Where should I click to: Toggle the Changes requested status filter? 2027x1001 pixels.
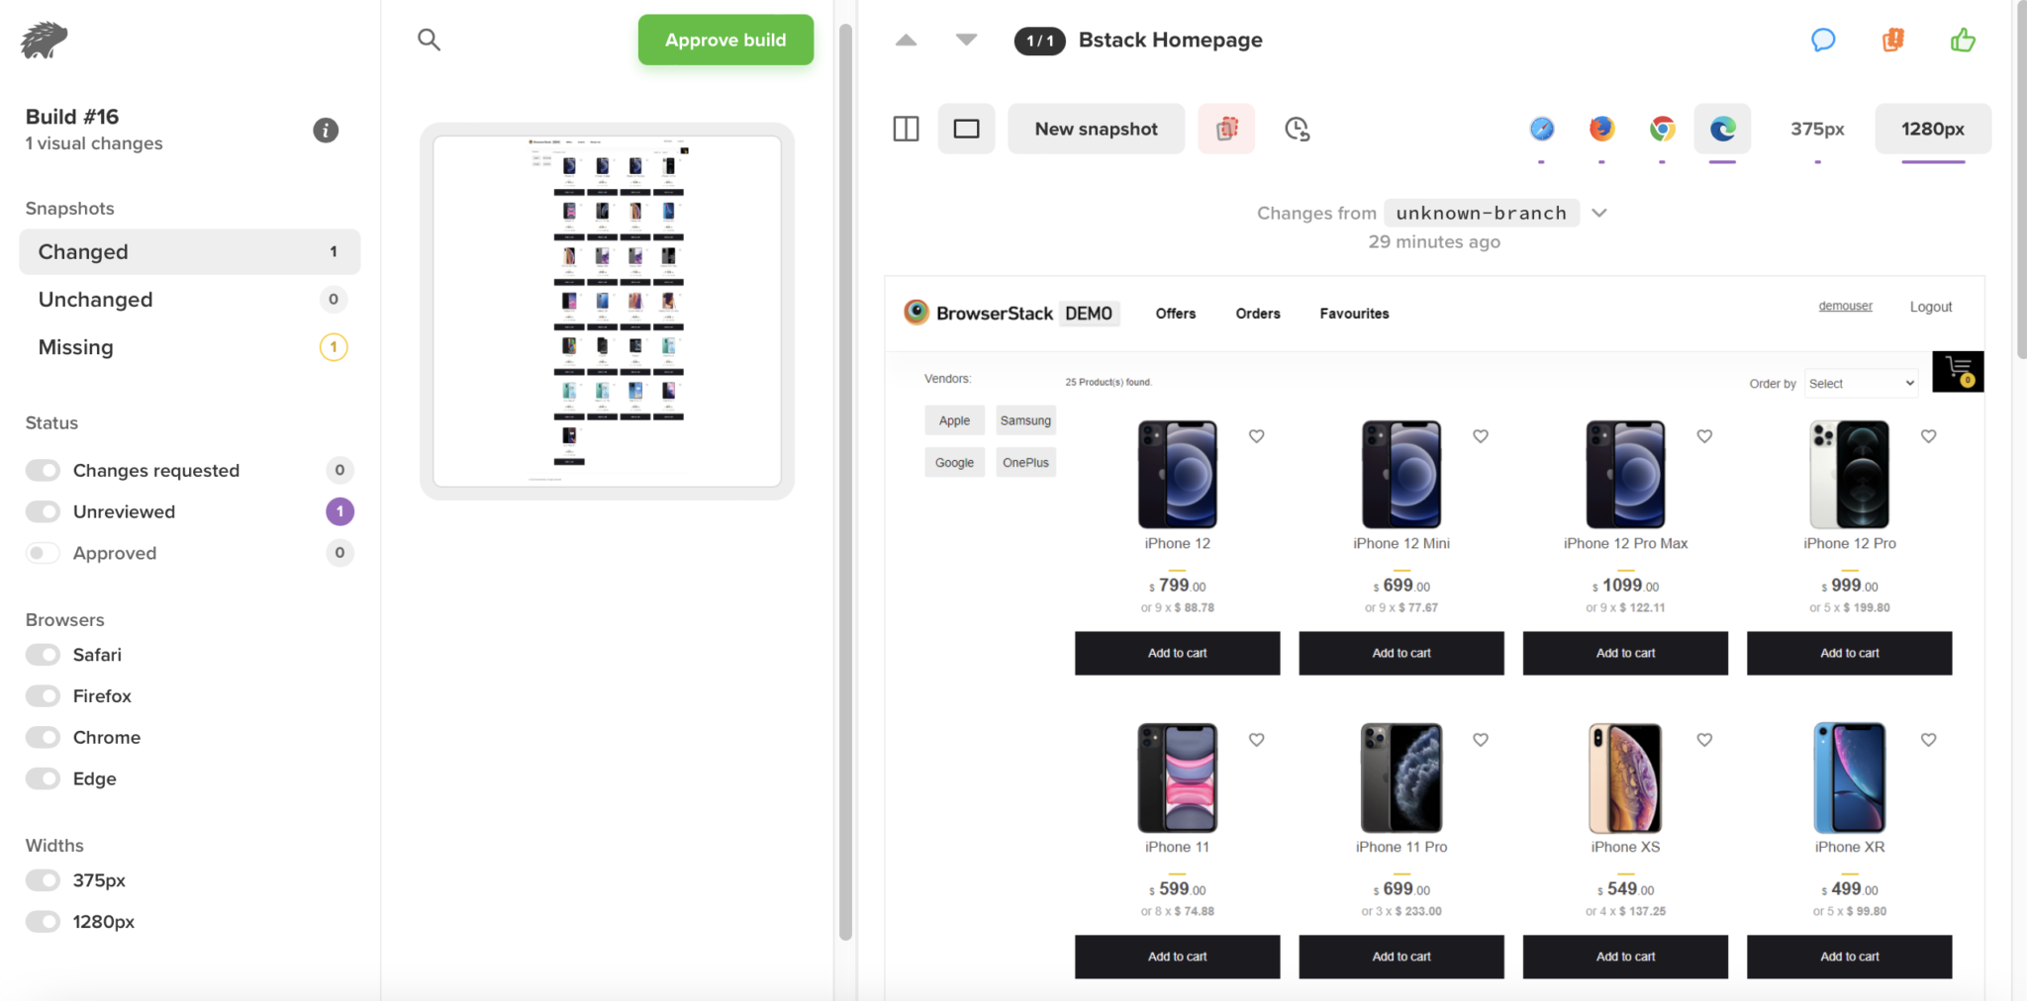[x=43, y=470]
